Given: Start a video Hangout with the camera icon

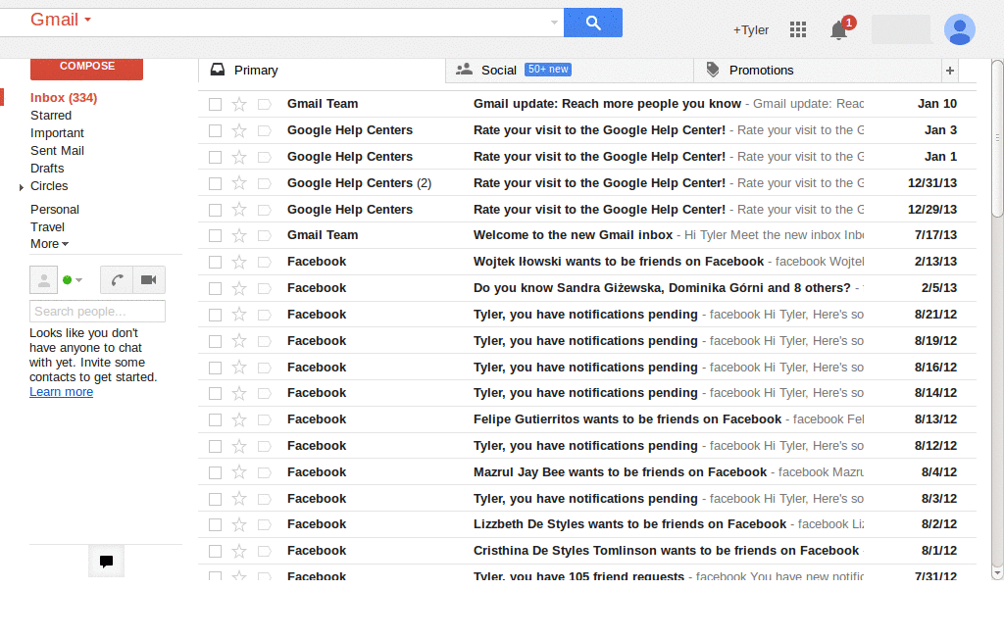Looking at the screenshot, I should [148, 279].
